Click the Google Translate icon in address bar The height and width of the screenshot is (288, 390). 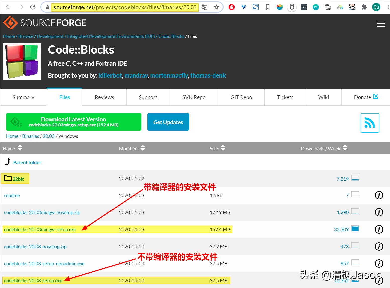click(x=204, y=7)
